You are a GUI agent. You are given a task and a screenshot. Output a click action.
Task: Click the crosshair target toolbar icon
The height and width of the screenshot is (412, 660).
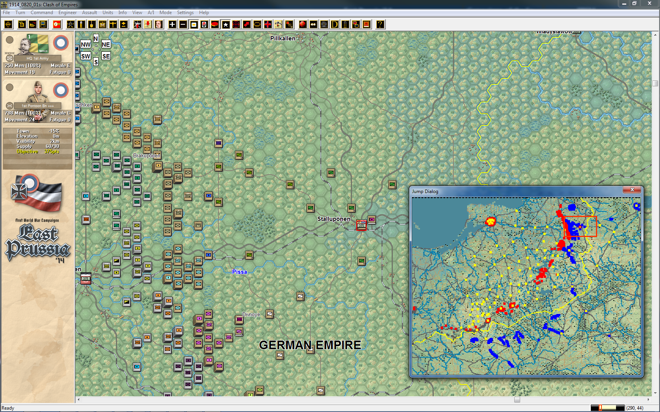coord(9,24)
